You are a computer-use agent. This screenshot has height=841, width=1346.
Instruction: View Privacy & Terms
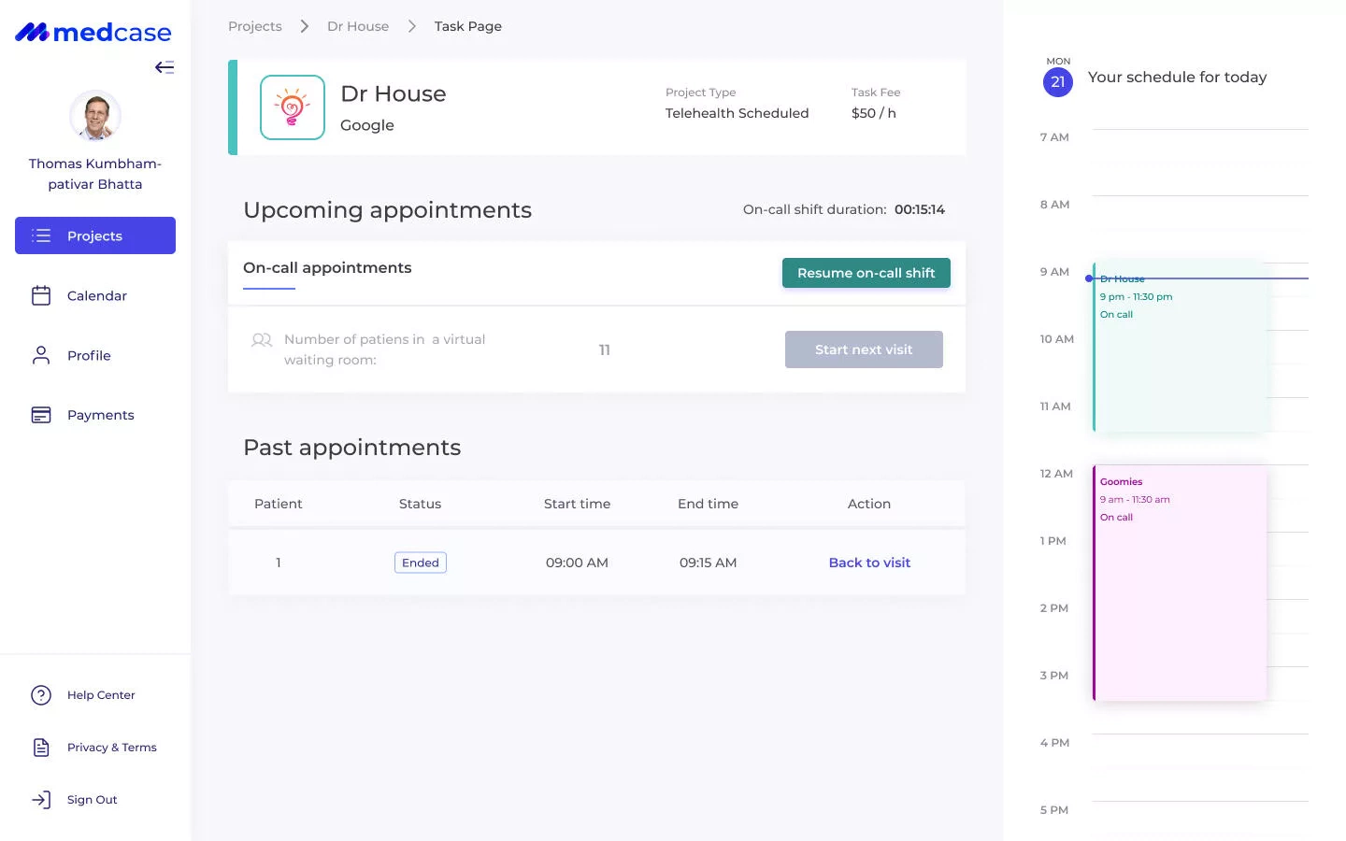111,748
